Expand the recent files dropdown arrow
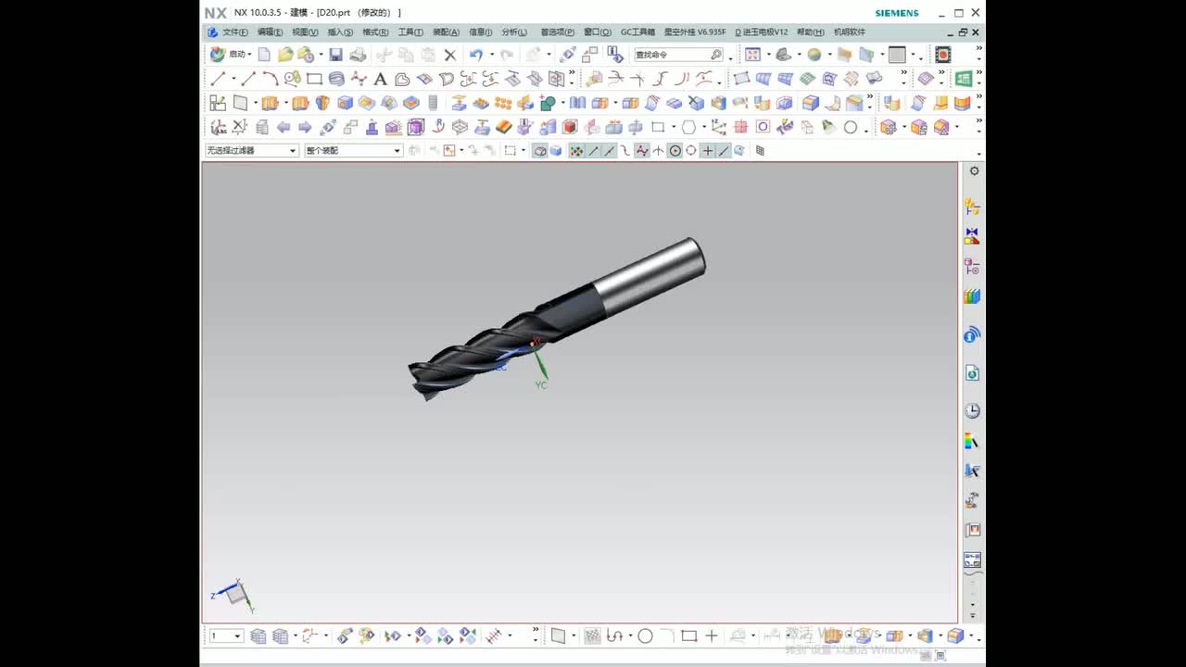The width and height of the screenshot is (1186, 667). tap(321, 55)
